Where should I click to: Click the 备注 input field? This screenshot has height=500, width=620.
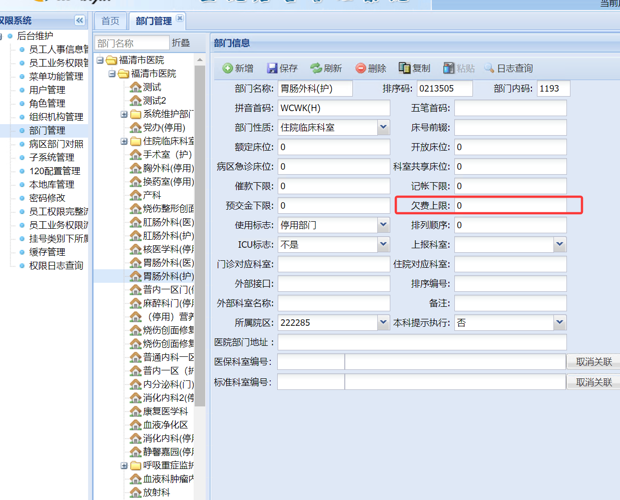coord(510,303)
